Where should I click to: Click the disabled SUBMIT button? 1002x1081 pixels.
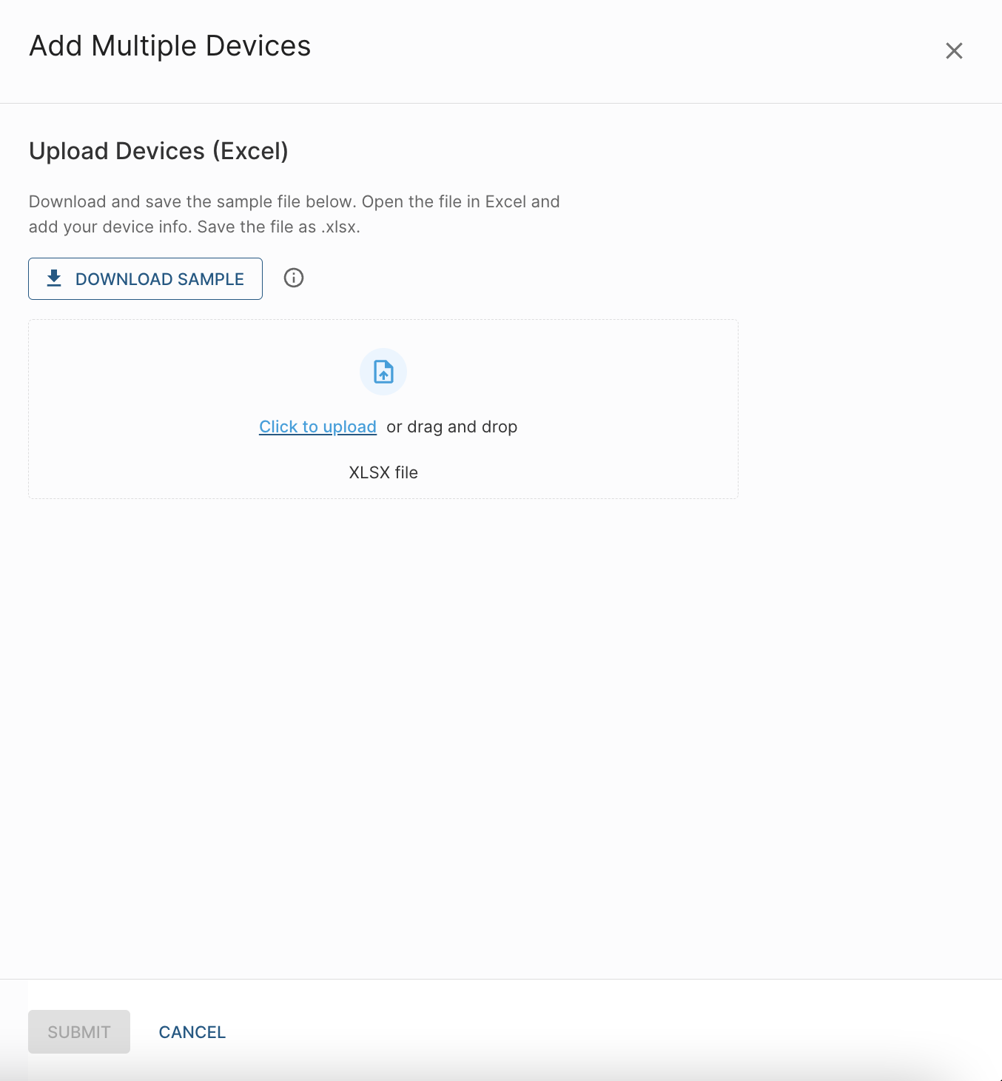pyautogui.click(x=79, y=1031)
